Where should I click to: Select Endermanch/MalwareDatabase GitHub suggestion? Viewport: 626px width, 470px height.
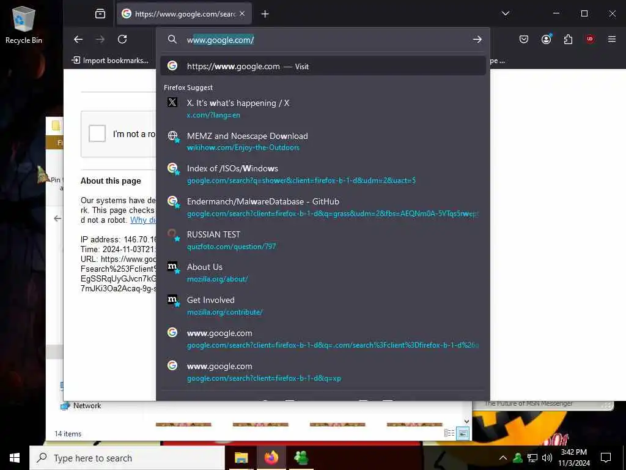323,207
